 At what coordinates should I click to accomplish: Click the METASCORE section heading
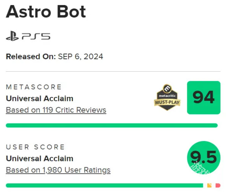click(34, 87)
